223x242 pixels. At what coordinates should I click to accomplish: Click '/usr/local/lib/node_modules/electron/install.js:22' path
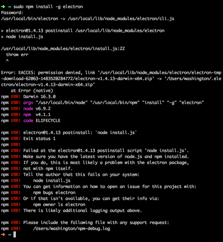click(63, 49)
